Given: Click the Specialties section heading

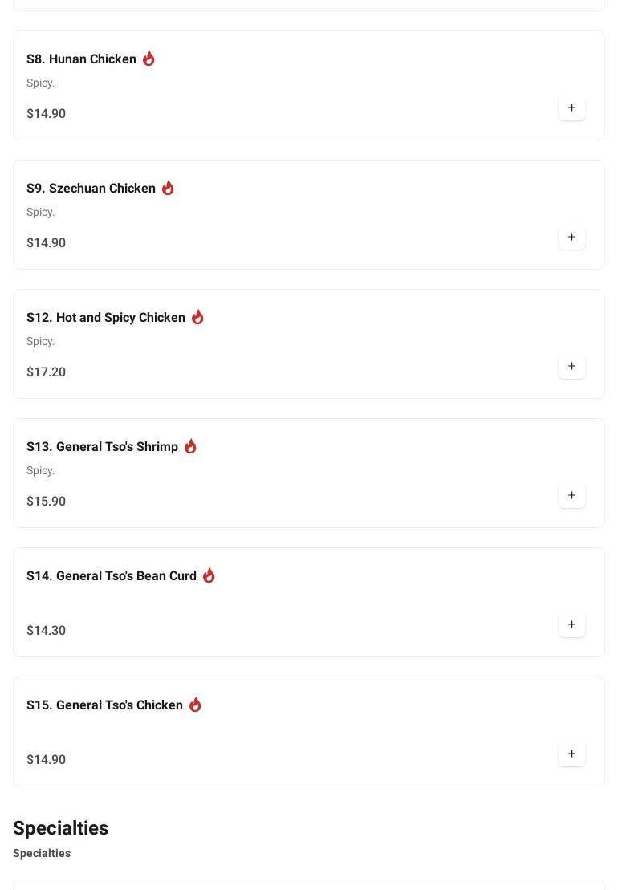Looking at the screenshot, I should pos(60,828).
